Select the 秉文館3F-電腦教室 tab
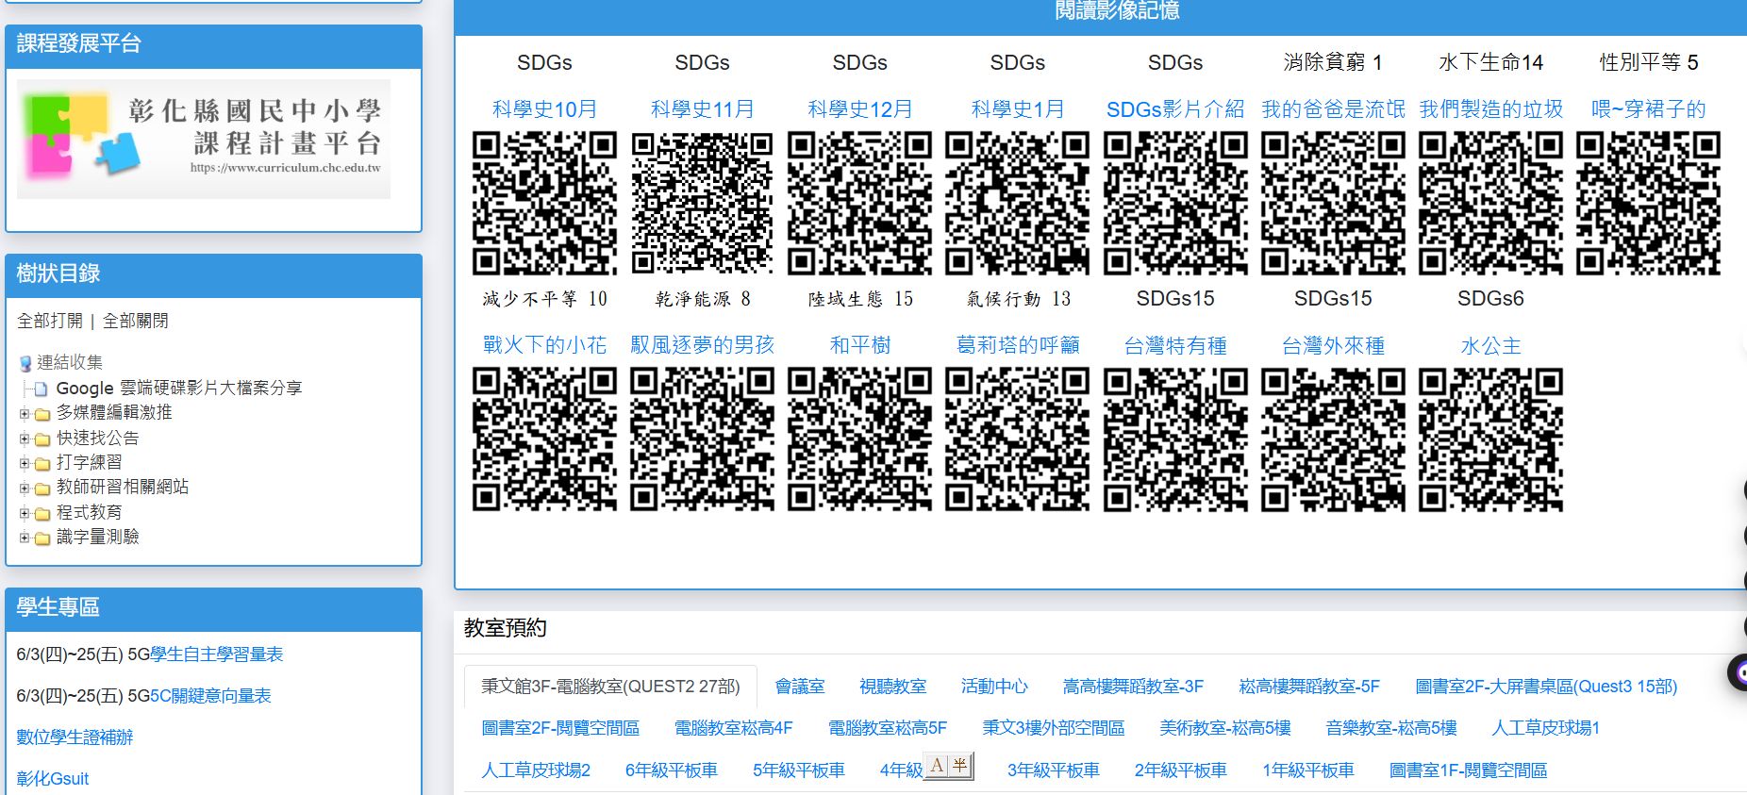 (x=610, y=687)
